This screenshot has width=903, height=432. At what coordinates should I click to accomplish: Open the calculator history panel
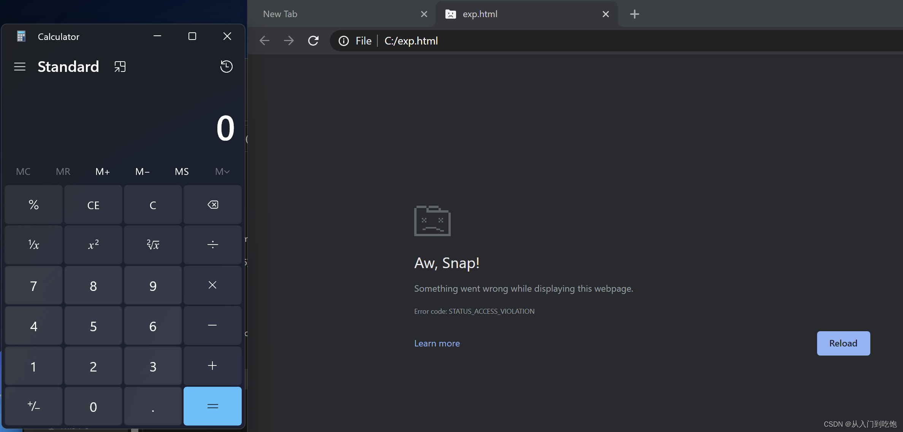tap(227, 67)
